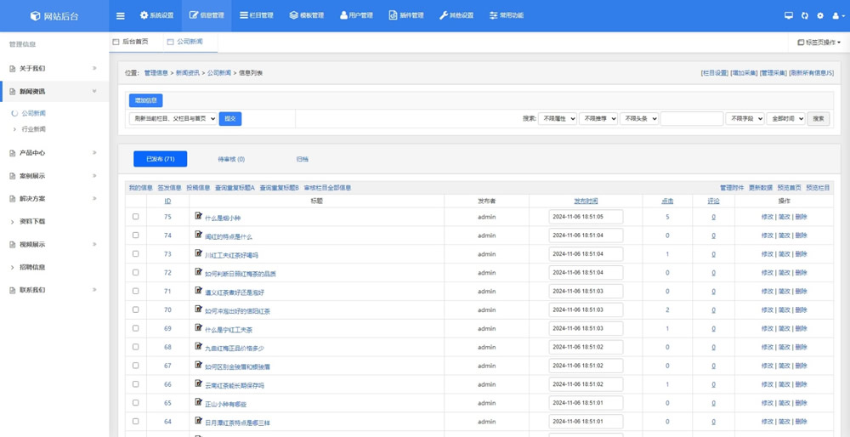
Task: Open the 全部时间 dropdown
Action: [785, 119]
